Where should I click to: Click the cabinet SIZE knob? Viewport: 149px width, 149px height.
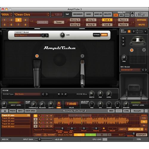click(x=62, y=35)
